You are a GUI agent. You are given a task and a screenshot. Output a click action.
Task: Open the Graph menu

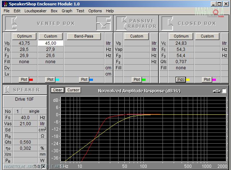(67, 11)
